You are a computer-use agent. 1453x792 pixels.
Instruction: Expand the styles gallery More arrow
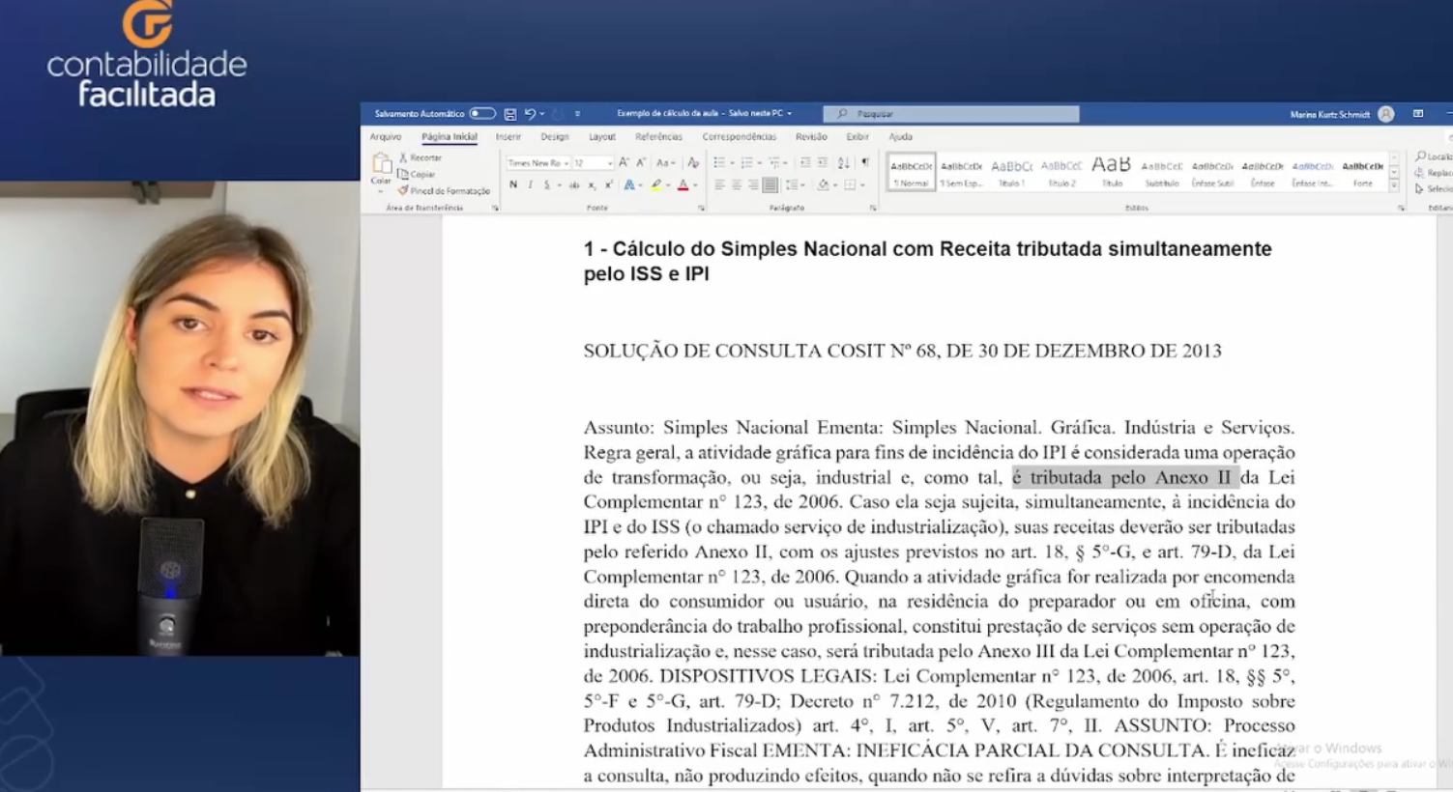tap(1394, 185)
